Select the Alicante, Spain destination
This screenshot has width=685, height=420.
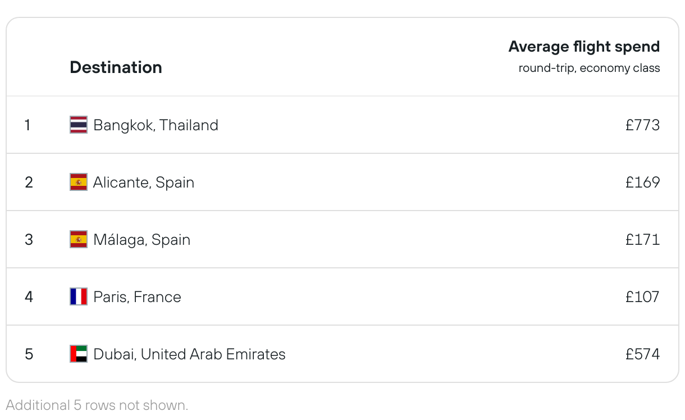144,182
